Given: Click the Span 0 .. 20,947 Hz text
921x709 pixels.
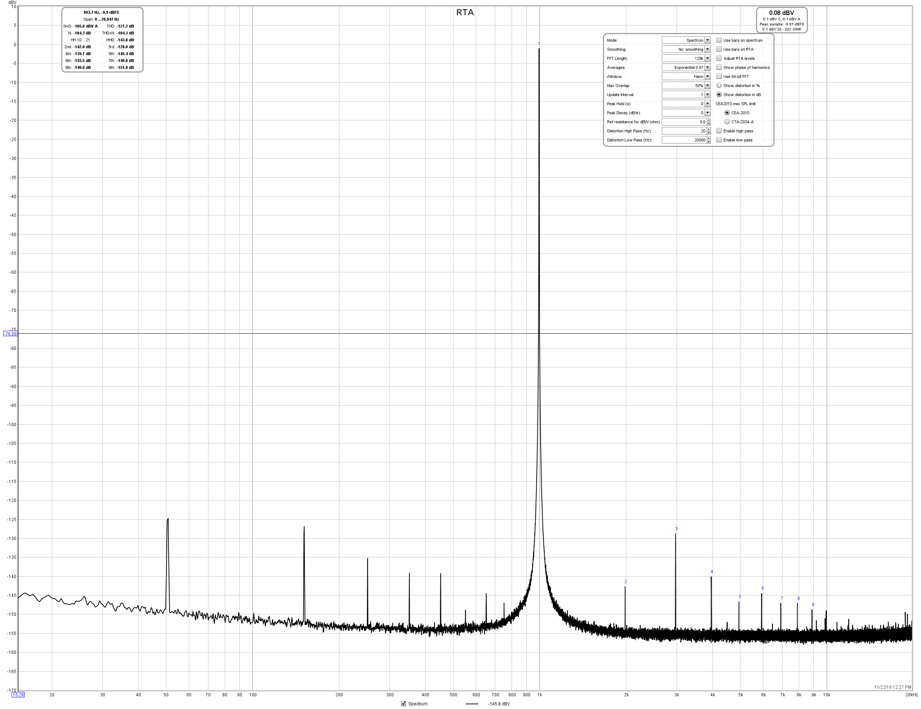Looking at the screenshot, I should pos(101,19).
